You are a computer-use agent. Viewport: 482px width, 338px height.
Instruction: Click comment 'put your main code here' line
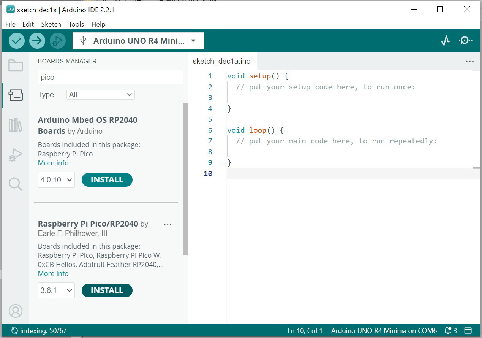(x=337, y=141)
